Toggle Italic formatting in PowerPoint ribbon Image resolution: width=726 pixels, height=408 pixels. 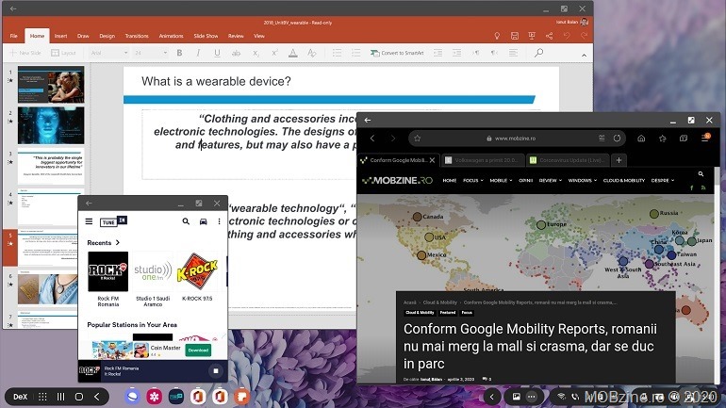point(198,53)
